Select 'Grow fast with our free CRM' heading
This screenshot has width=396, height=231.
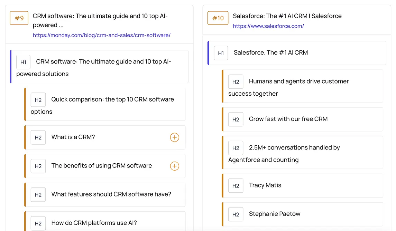coord(303,119)
